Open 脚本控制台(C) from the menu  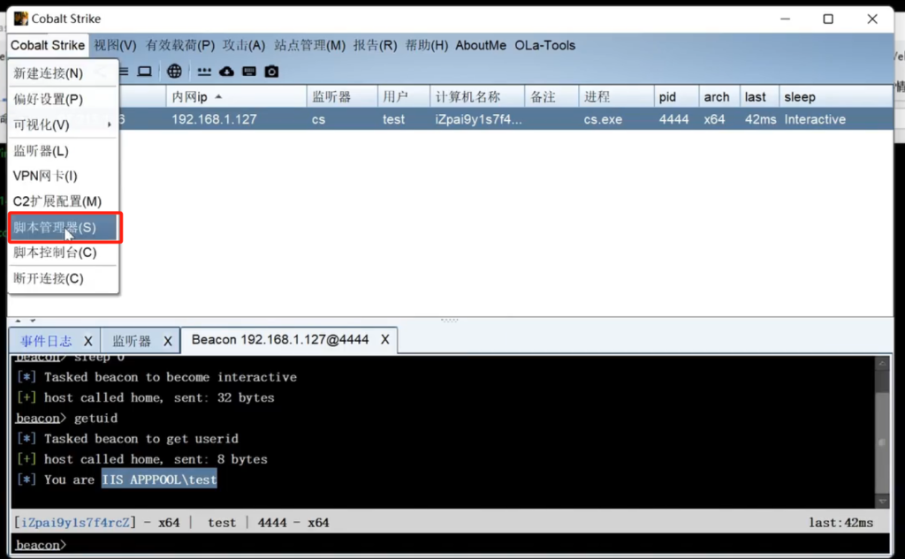pyautogui.click(x=64, y=253)
